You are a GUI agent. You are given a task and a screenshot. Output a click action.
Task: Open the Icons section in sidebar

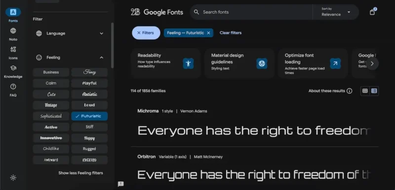pyautogui.click(x=13, y=53)
